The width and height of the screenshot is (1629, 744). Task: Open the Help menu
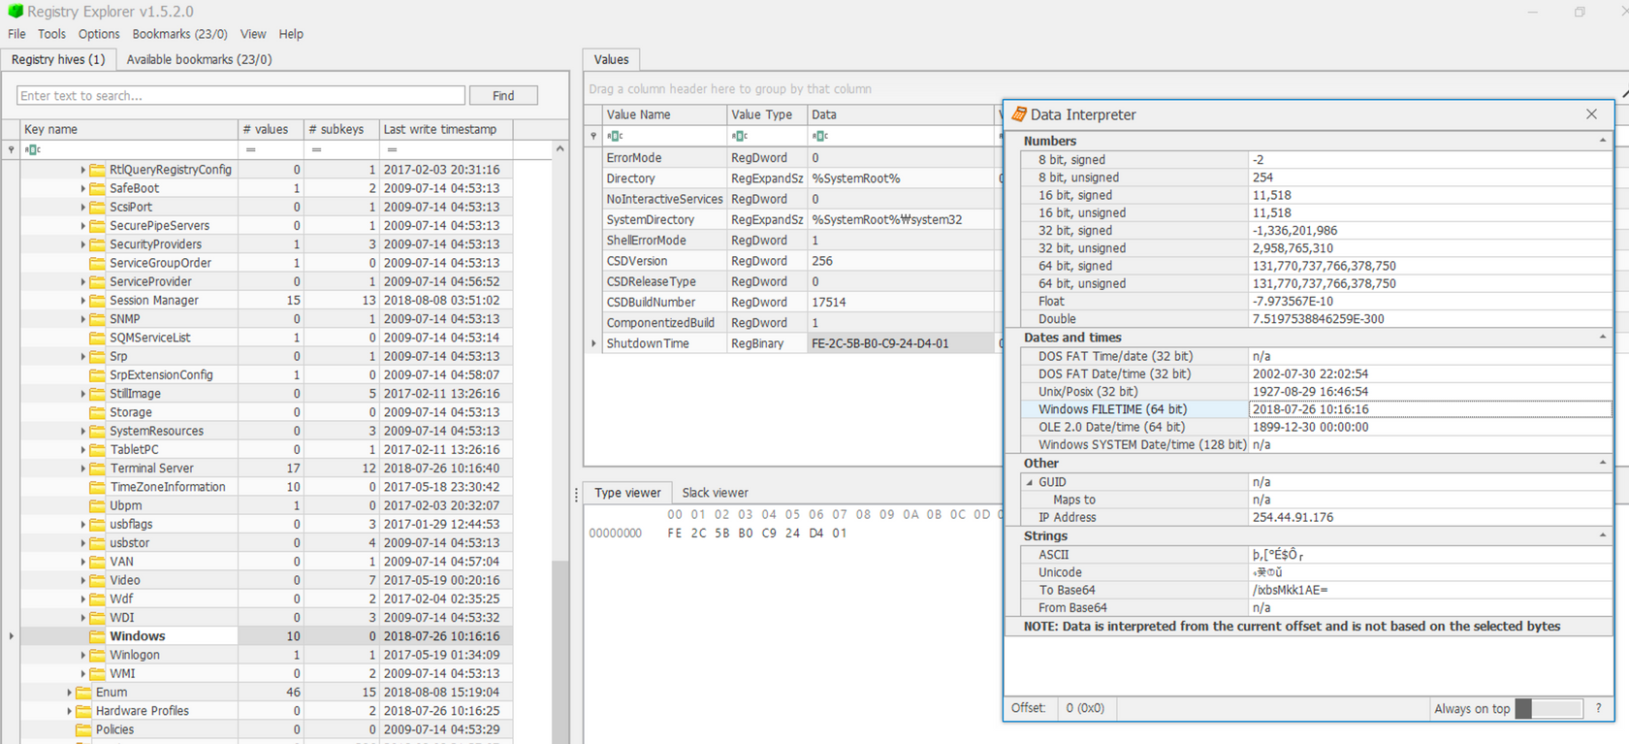pyautogui.click(x=291, y=34)
